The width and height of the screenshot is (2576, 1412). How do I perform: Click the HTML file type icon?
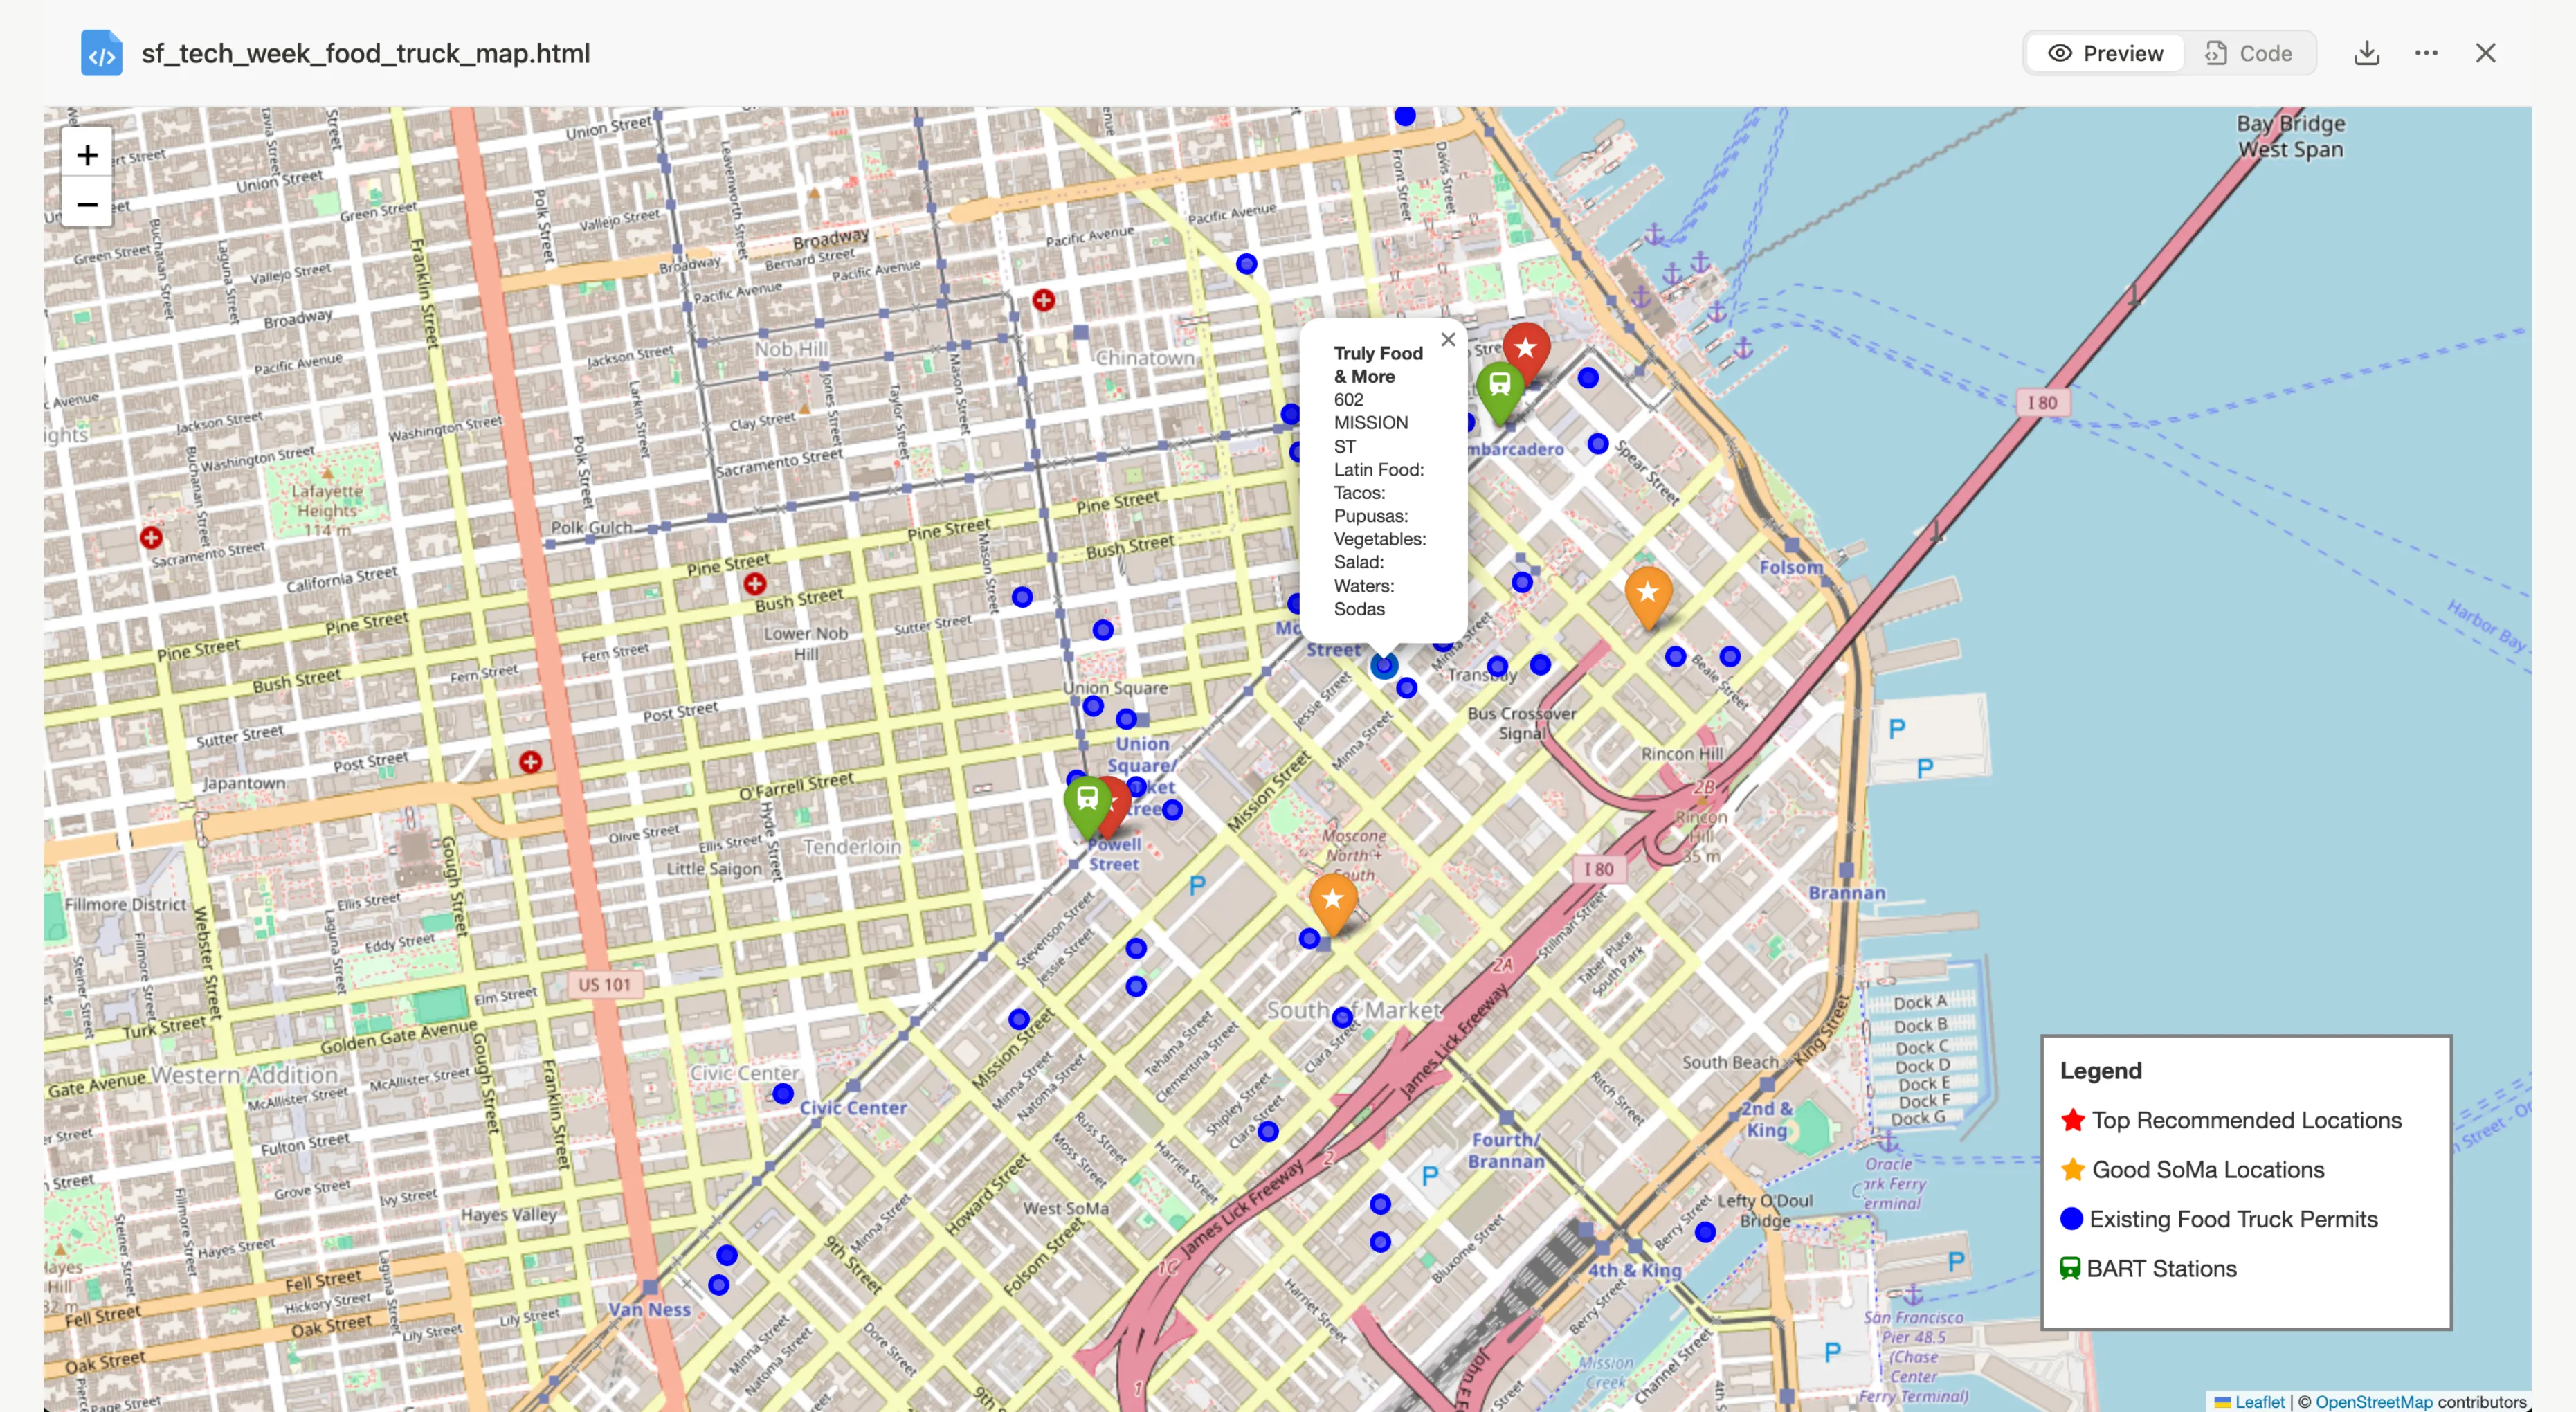coord(101,53)
